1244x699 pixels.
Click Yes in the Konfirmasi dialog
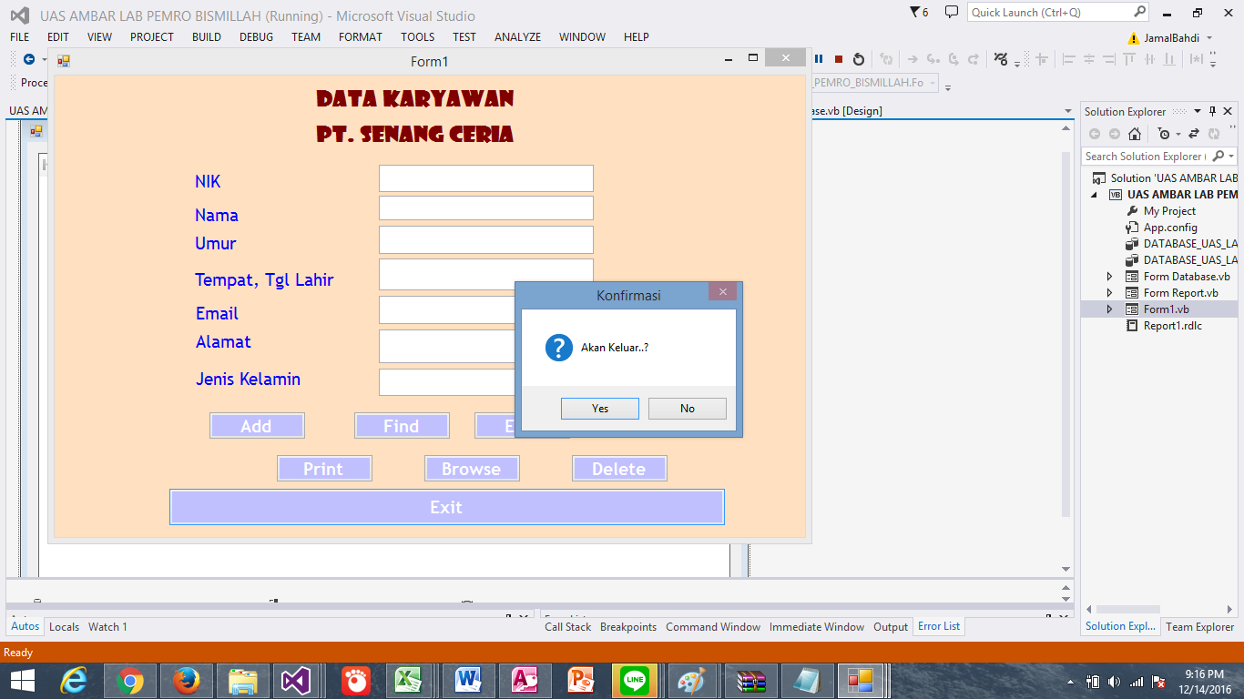(x=599, y=409)
